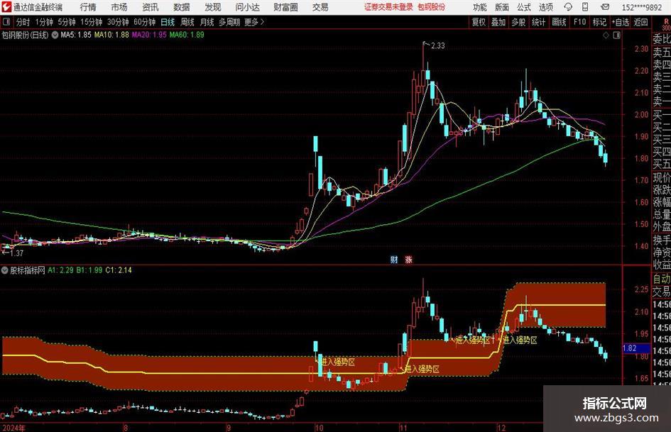Switch to 月线 monthly period
The width and height of the screenshot is (671, 432).
[x=207, y=22]
